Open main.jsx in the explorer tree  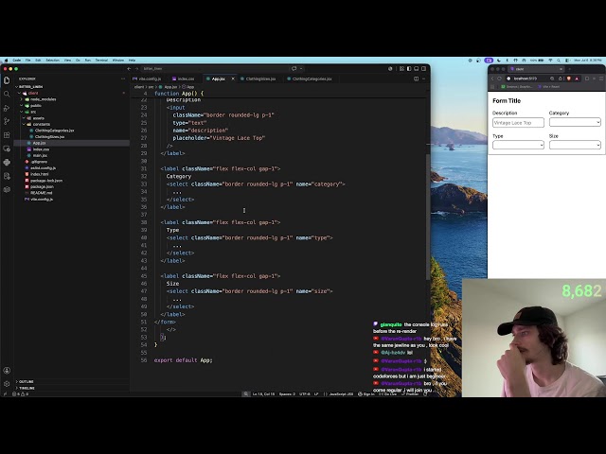(40, 155)
